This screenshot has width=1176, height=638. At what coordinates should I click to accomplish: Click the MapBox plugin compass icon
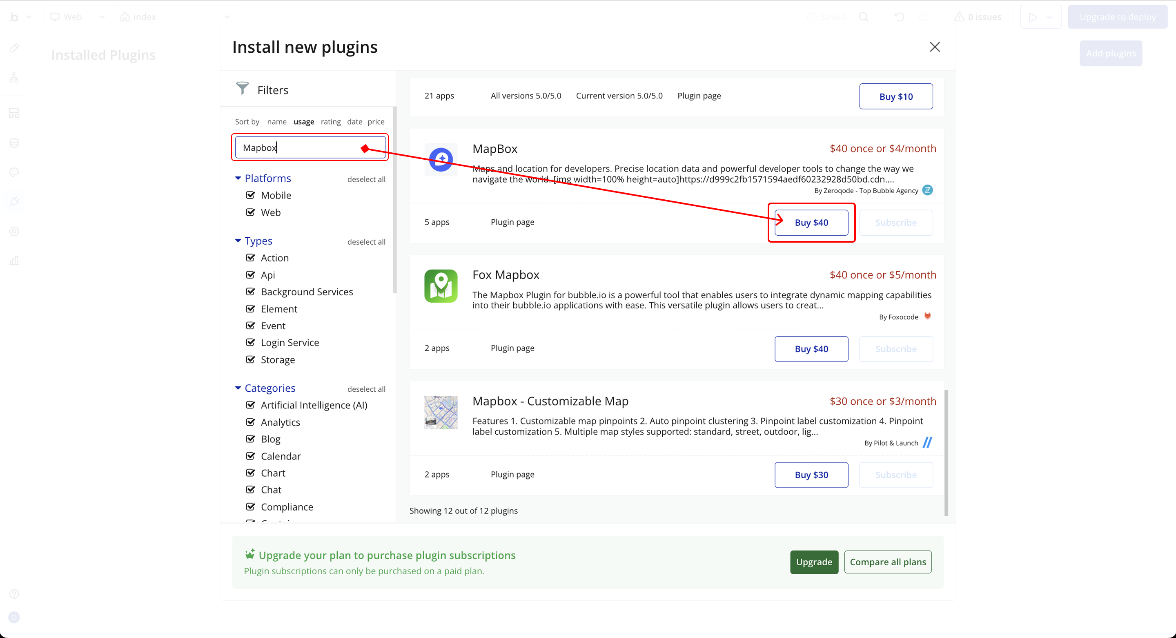(441, 159)
